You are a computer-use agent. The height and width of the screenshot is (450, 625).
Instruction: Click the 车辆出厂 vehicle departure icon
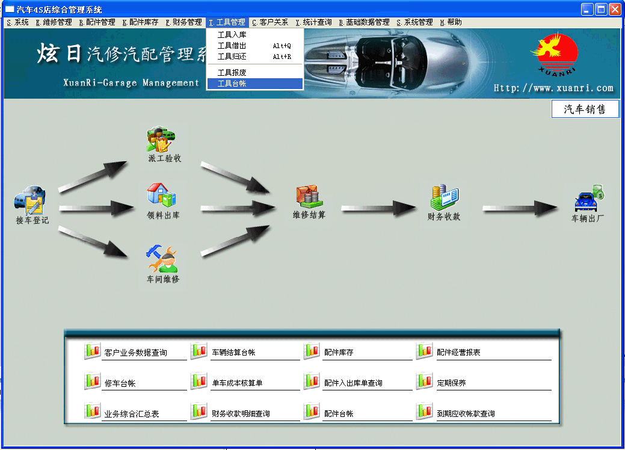click(x=588, y=199)
